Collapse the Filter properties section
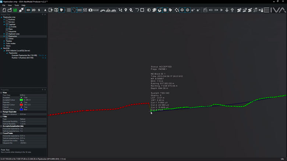Screen dimensions: 287x161 [1, 117]
